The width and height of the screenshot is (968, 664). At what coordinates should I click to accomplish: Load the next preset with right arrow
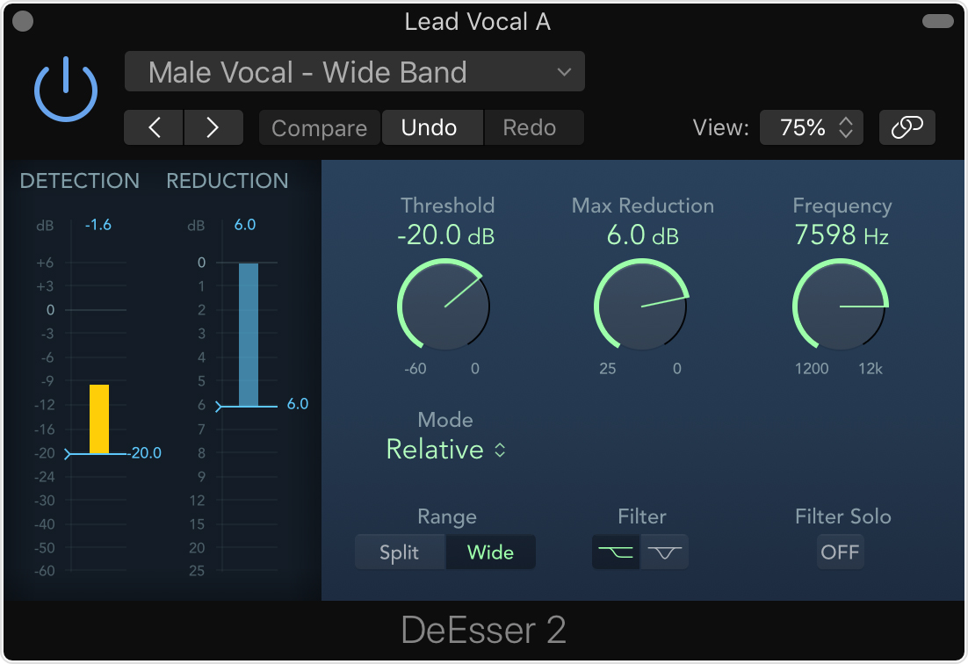pyautogui.click(x=213, y=127)
